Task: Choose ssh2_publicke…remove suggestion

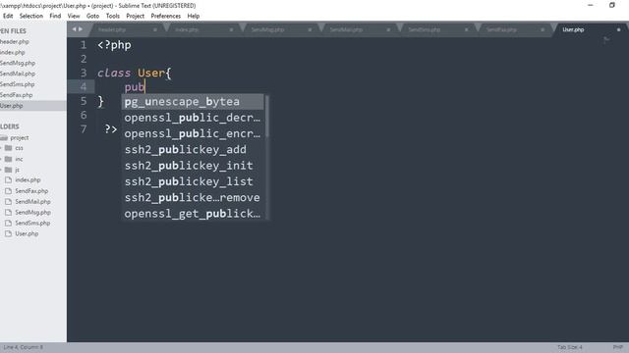Action: (x=193, y=198)
